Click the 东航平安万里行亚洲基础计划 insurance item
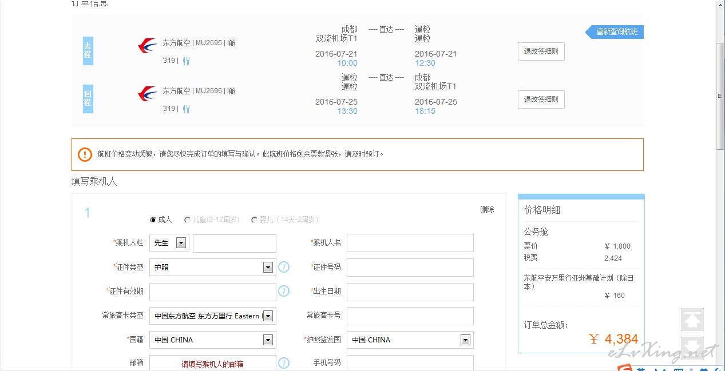725x371 pixels. pyautogui.click(x=580, y=282)
